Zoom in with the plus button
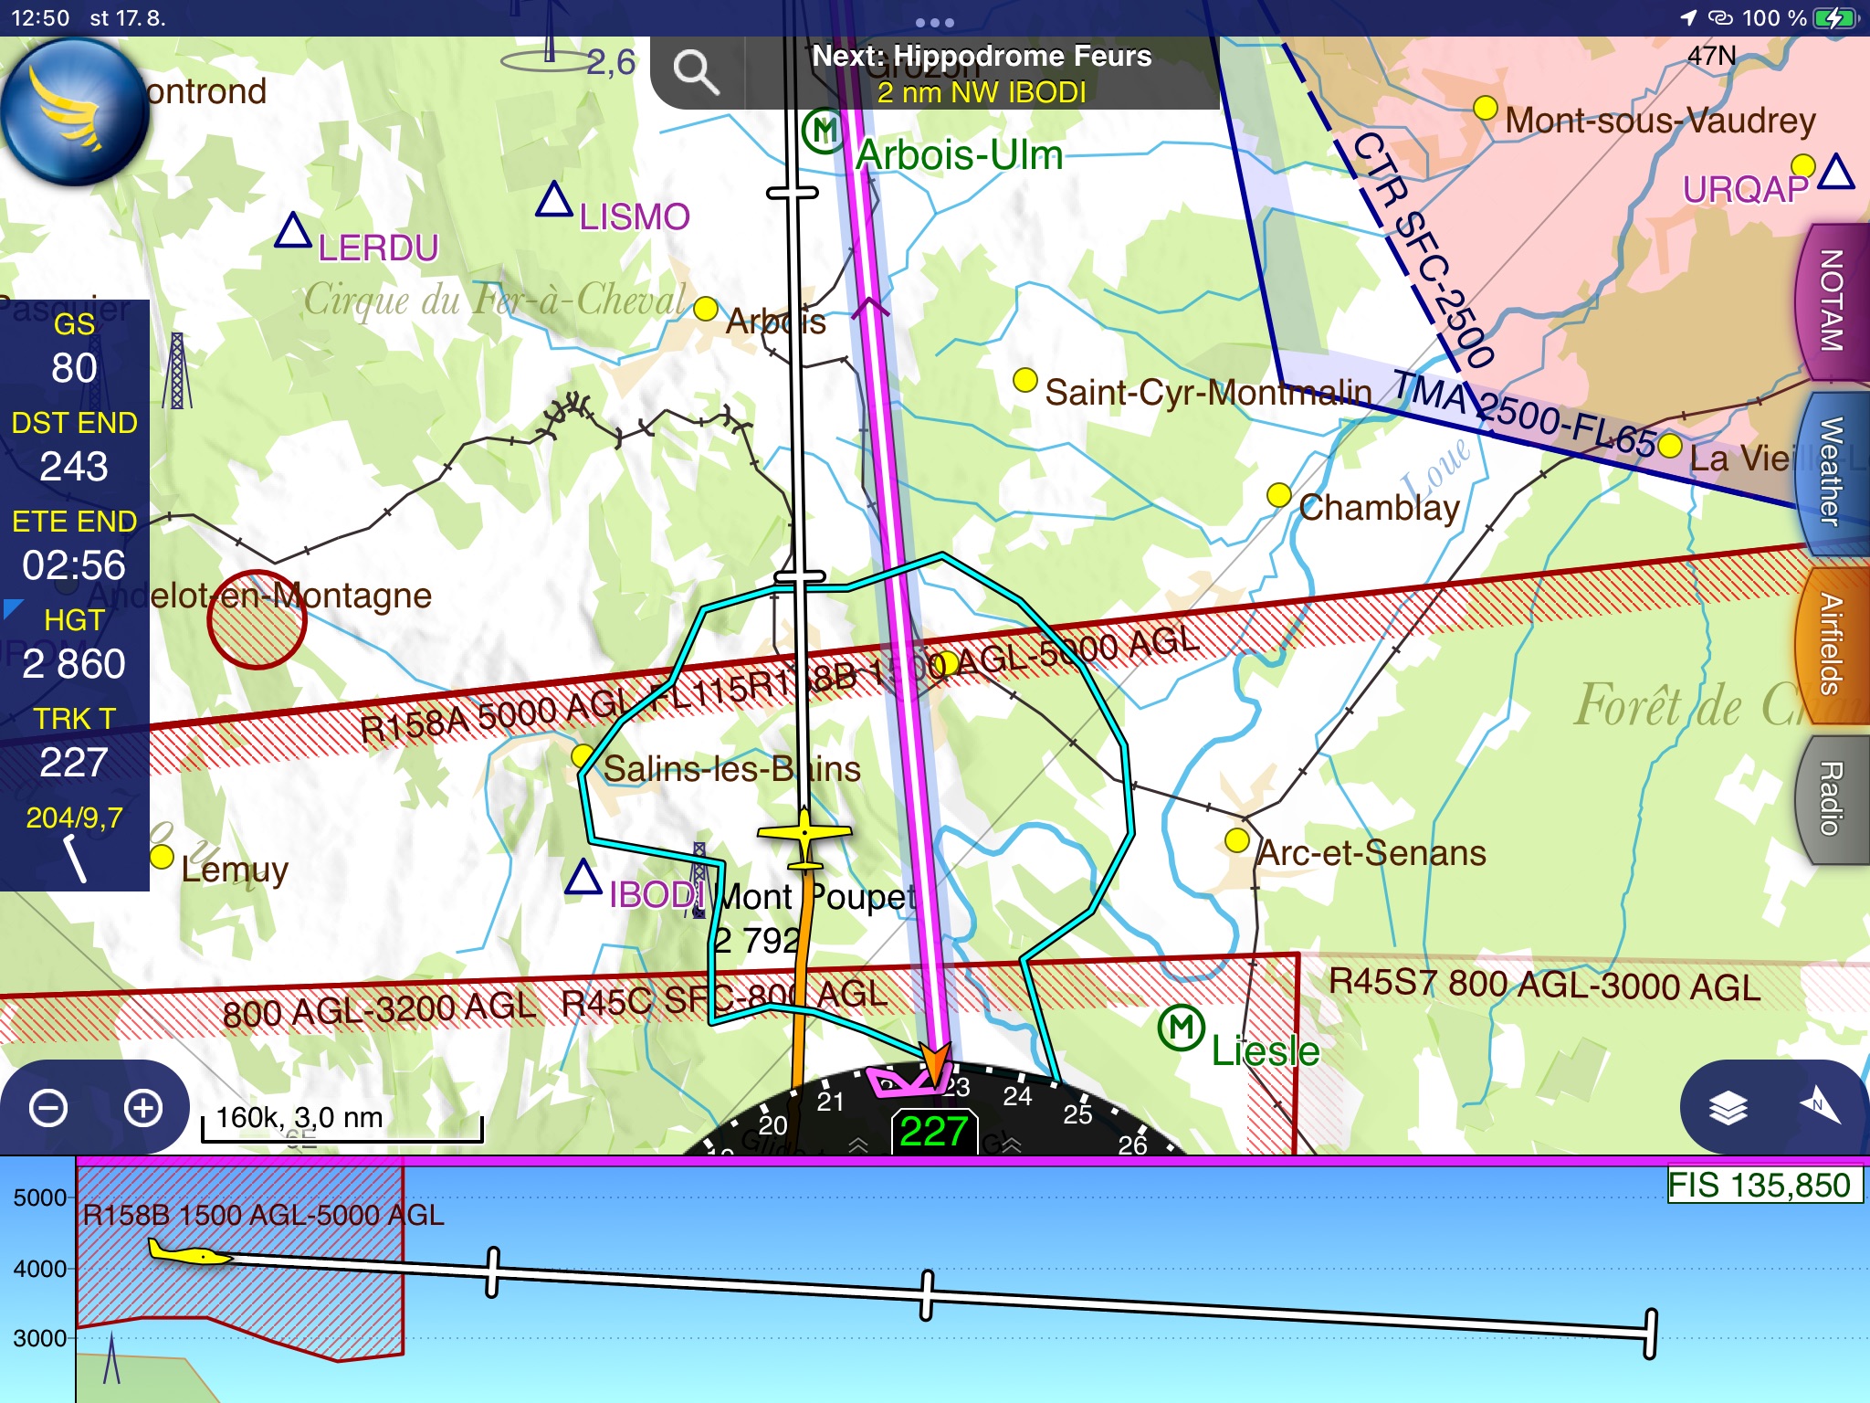 [143, 1108]
